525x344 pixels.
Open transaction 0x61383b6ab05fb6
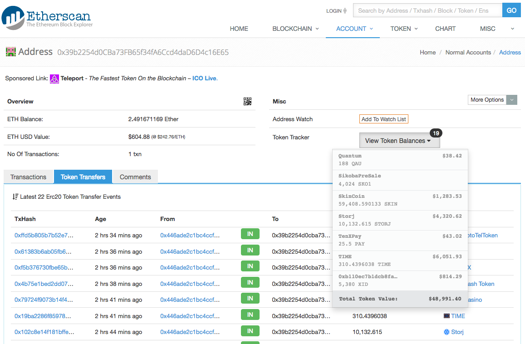(x=43, y=251)
